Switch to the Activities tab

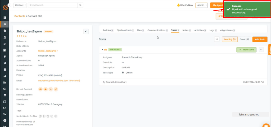pos(200,30)
